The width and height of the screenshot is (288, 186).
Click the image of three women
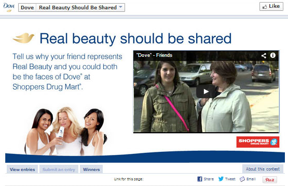coord(66,131)
